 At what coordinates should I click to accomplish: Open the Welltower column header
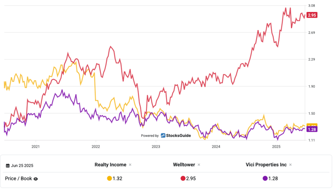pyautogui.click(x=184, y=165)
